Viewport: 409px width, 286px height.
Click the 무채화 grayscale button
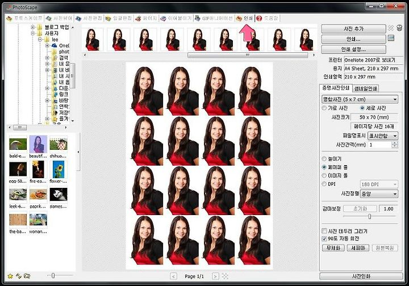tap(333, 248)
